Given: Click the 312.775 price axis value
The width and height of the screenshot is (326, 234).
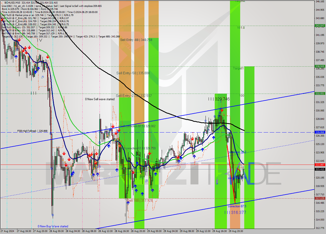Looking at the screenshot, I should tap(320, 228).
